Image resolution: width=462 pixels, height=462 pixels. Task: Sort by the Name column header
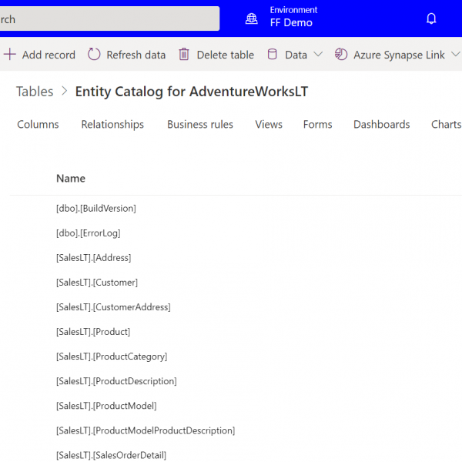coord(71,179)
